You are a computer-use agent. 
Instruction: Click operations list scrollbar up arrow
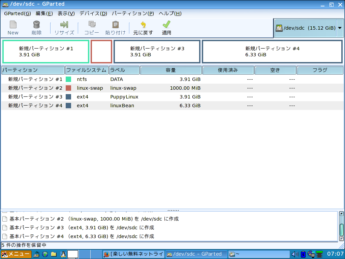341,213
